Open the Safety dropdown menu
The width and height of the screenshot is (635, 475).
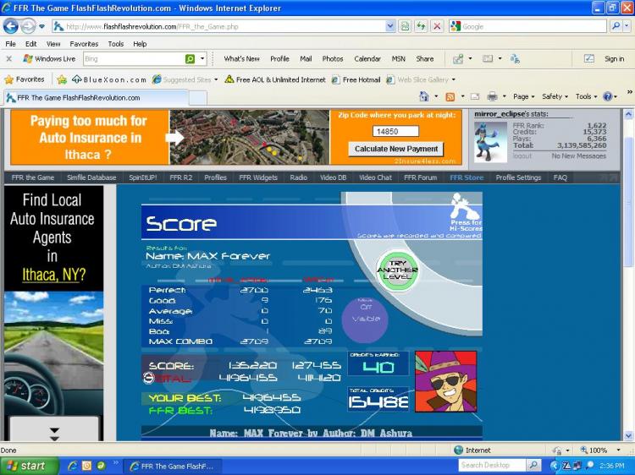pyautogui.click(x=555, y=96)
